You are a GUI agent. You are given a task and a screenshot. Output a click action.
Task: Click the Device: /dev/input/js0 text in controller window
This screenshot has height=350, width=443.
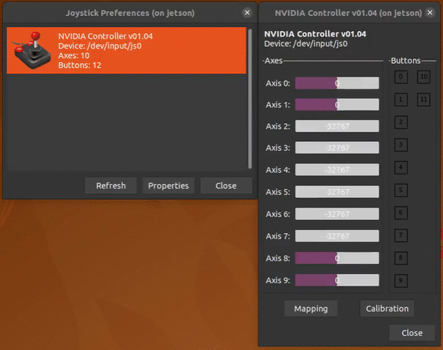pyautogui.click(x=306, y=44)
